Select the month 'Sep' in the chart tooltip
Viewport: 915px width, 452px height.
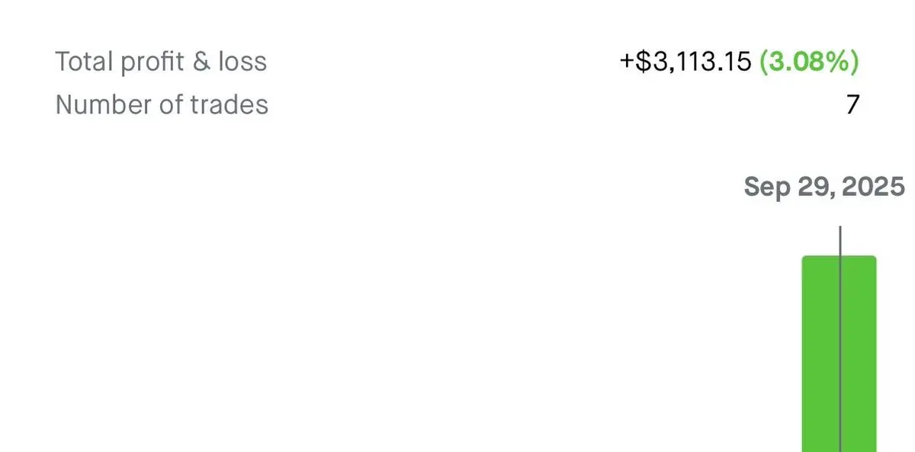766,188
